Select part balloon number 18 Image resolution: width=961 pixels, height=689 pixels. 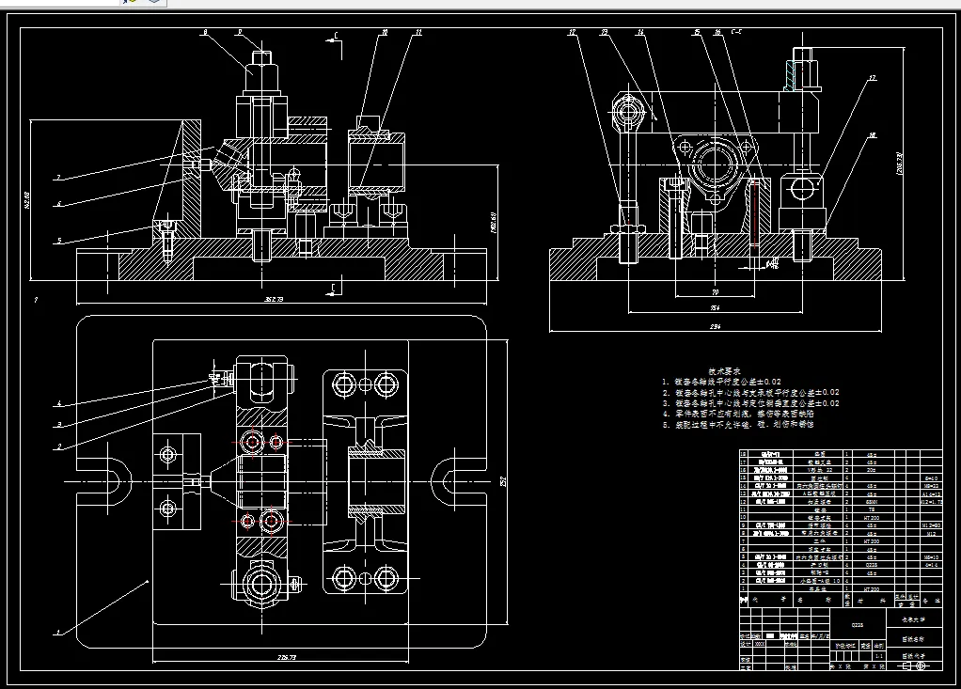872,134
